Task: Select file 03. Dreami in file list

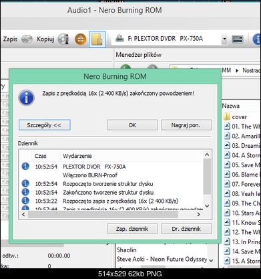Action: (242, 146)
